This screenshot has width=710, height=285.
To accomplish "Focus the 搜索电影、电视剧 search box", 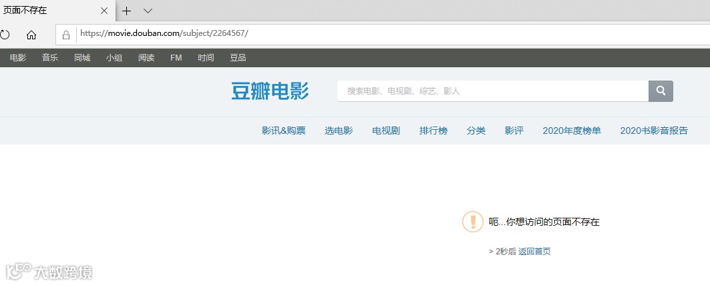I will click(x=493, y=91).
